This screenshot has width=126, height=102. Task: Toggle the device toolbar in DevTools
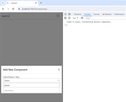click(x=69, y=14)
